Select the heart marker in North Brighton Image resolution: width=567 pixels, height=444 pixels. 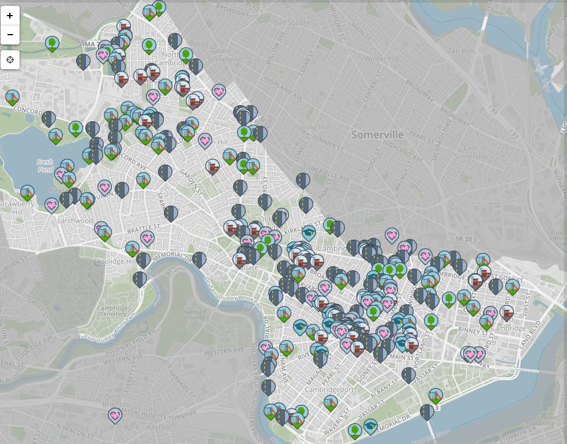coord(115,415)
